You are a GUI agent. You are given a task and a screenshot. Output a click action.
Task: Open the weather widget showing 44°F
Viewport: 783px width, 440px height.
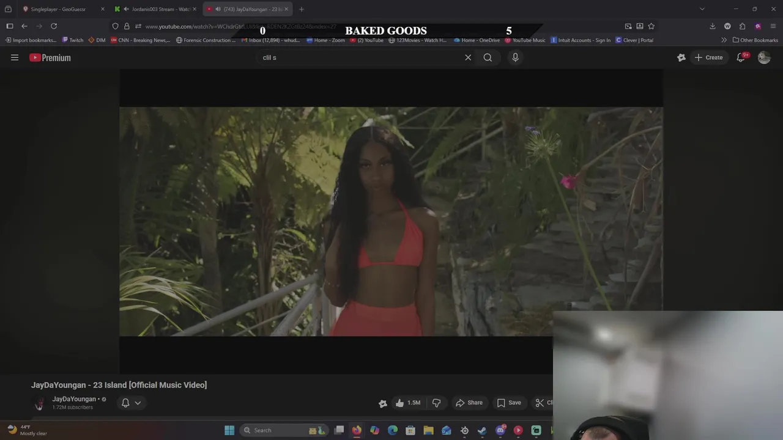[28, 430]
